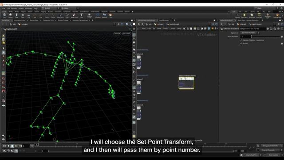Open the Signature dropdown By Point Number
This screenshot has width=284, height=160.
[249, 33]
